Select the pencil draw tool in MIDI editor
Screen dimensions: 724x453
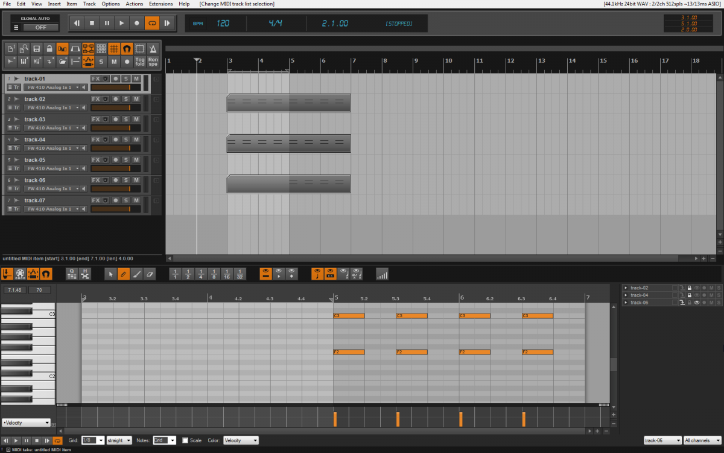point(123,274)
